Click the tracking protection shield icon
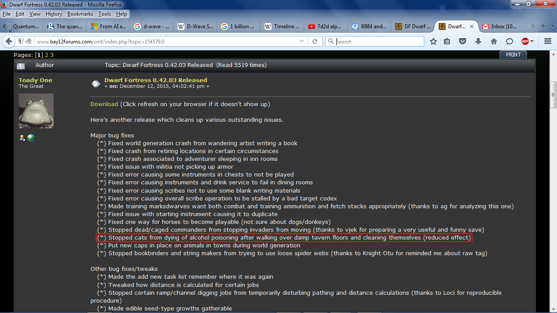This screenshot has width=557, height=313. click(20, 41)
